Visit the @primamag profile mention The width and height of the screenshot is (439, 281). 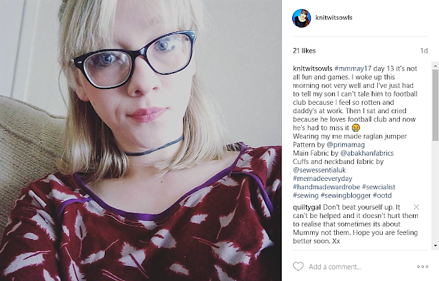point(346,145)
